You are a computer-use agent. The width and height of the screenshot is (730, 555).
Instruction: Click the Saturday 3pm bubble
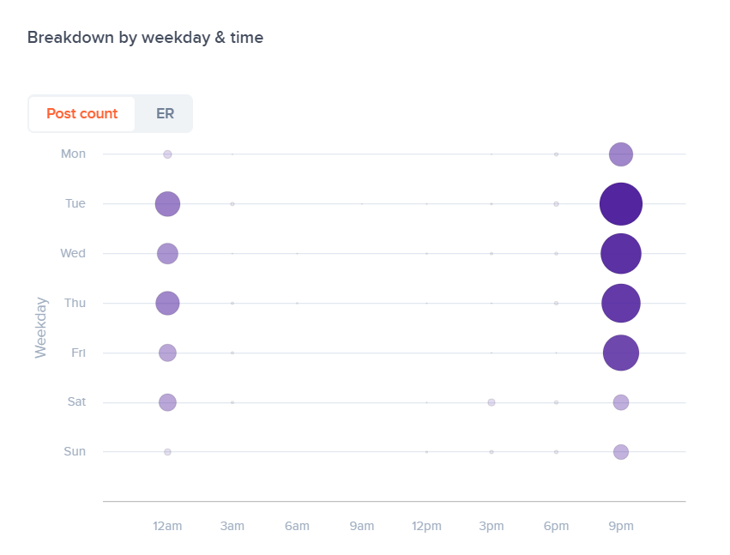(492, 402)
